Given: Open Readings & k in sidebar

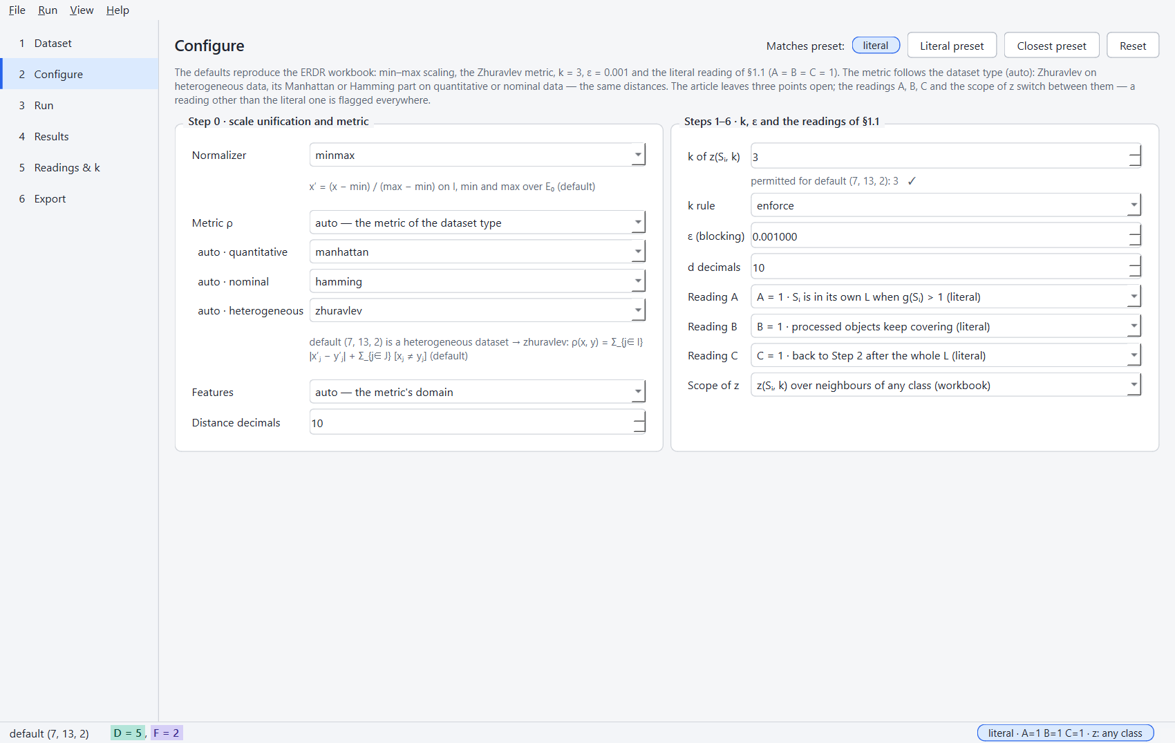Looking at the screenshot, I should [x=79, y=167].
